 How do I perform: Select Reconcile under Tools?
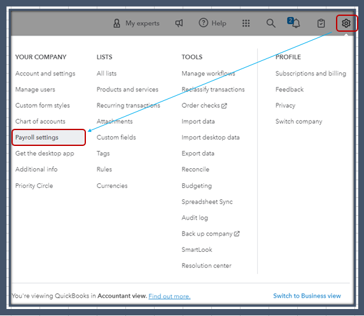pyautogui.click(x=195, y=169)
